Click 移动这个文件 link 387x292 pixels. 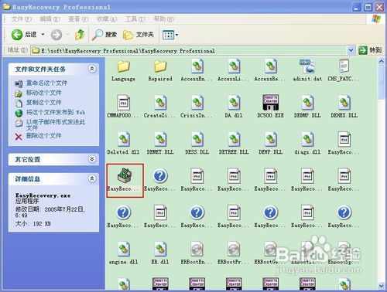click(x=43, y=93)
